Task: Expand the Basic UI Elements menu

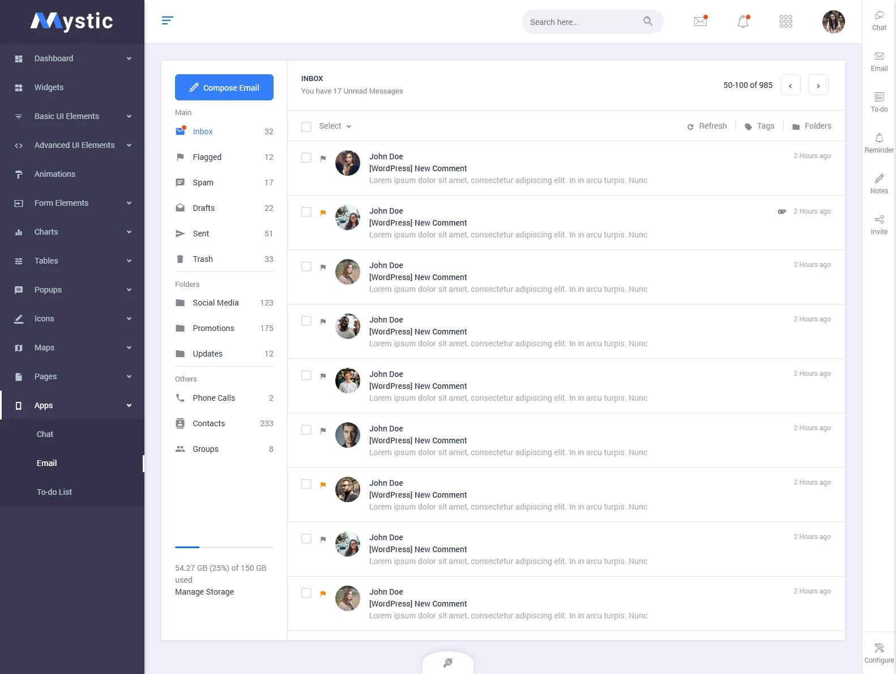Action: point(72,116)
